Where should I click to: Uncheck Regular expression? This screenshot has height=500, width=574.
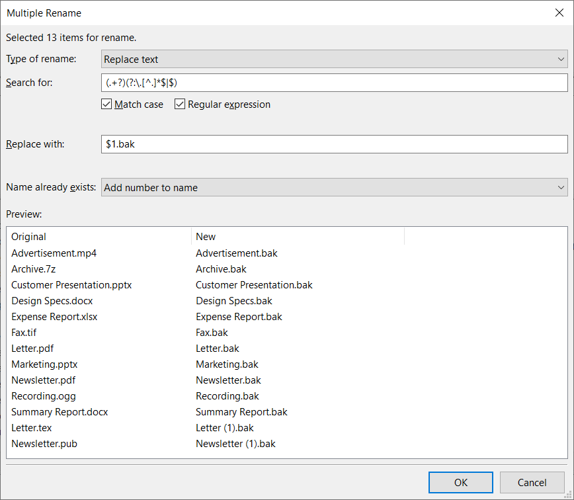[x=179, y=104]
